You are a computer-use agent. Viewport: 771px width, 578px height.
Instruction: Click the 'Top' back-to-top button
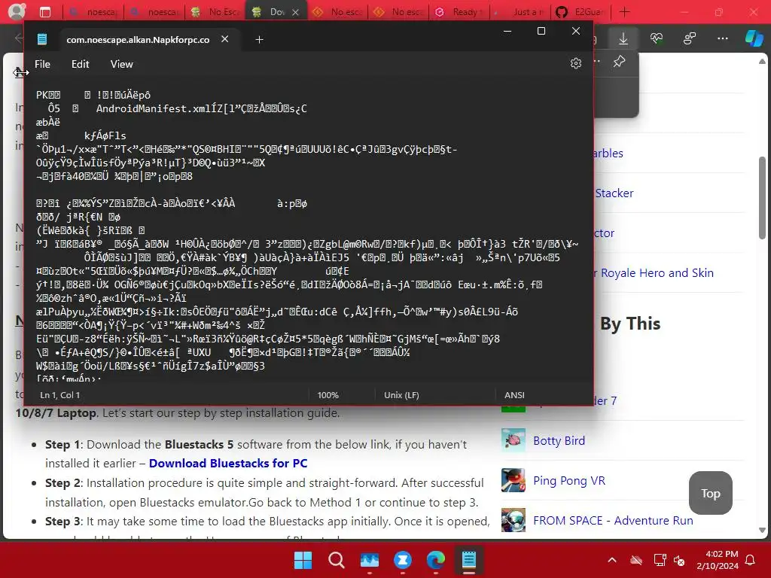[x=711, y=493]
